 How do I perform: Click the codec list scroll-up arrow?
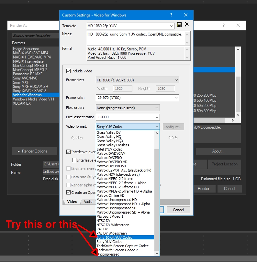pyautogui.click(x=157, y=133)
